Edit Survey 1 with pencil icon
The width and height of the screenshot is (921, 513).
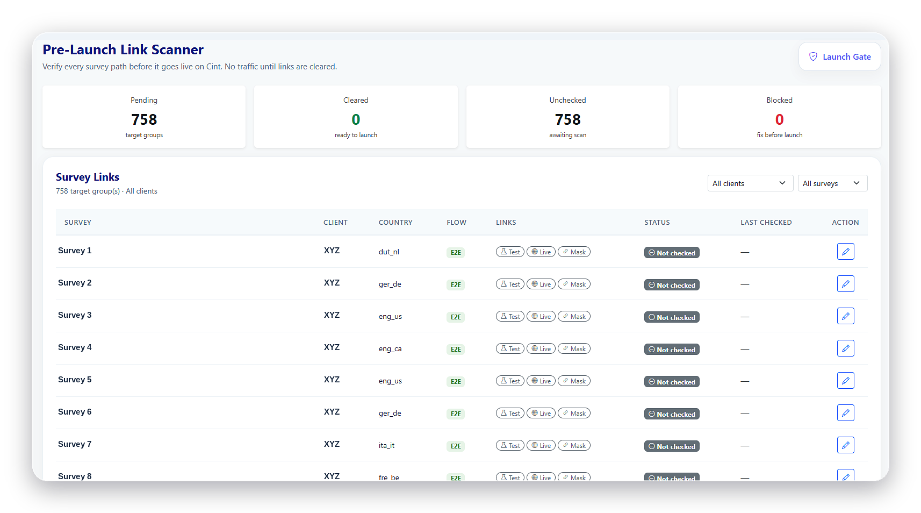pos(845,252)
